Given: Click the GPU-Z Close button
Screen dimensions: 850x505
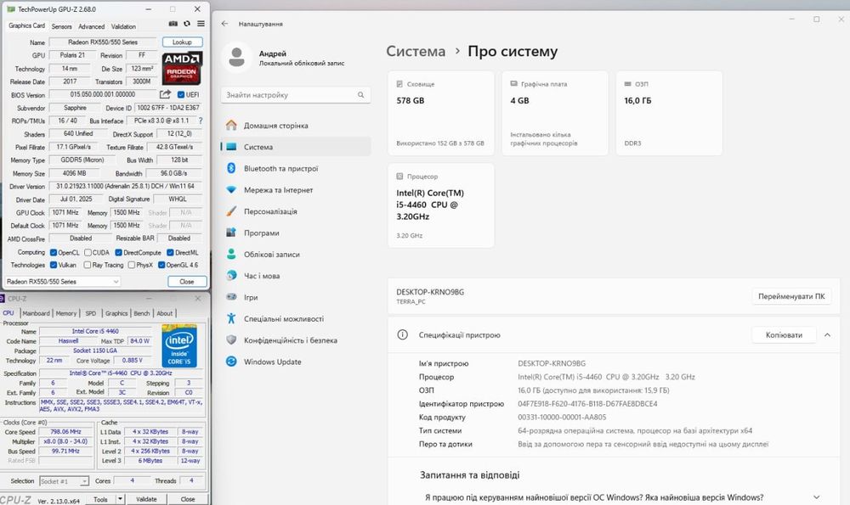Looking at the screenshot, I should (187, 282).
